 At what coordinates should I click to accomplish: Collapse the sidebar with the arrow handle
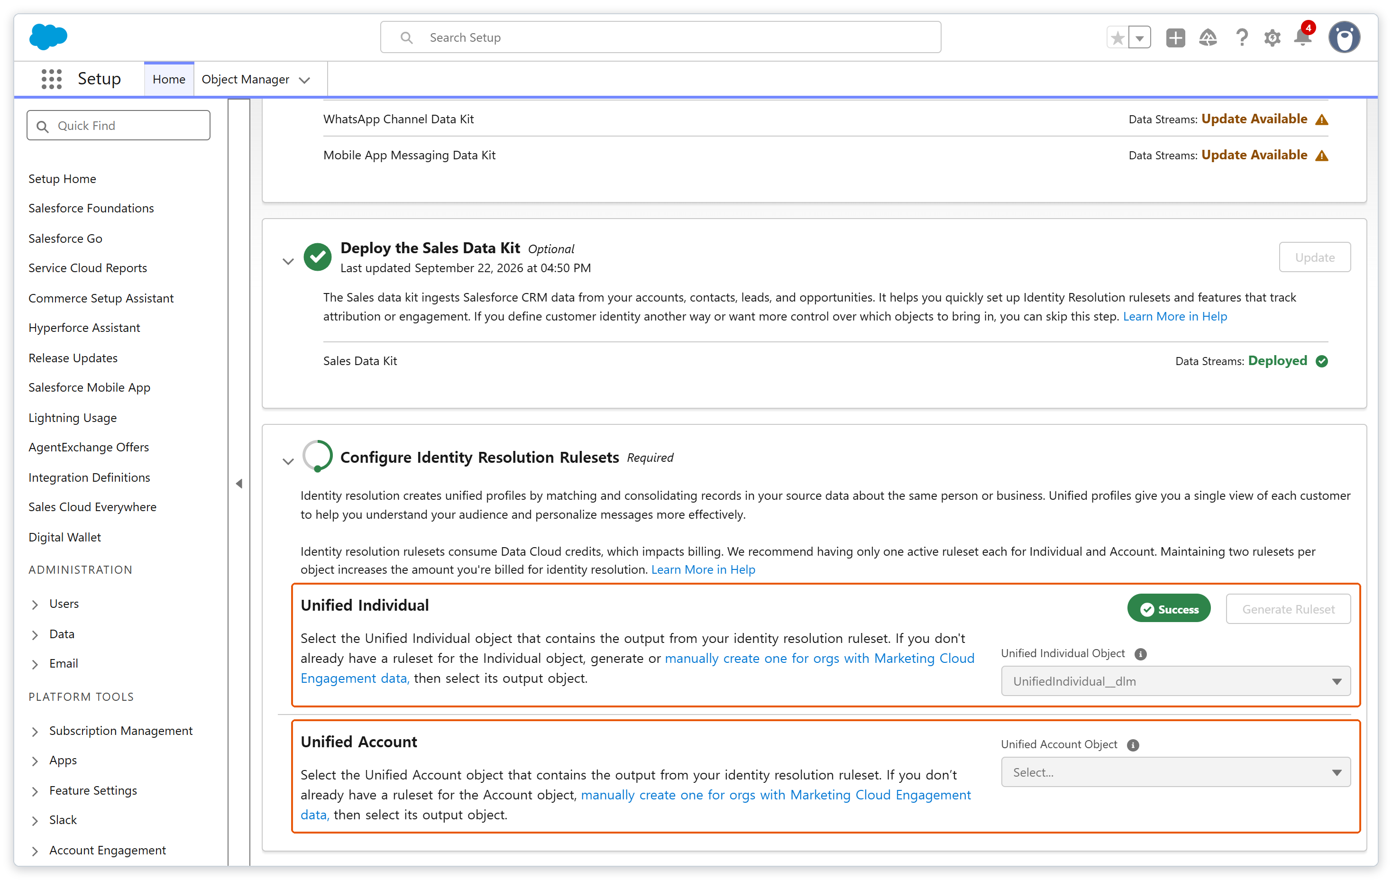tap(239, 483)
